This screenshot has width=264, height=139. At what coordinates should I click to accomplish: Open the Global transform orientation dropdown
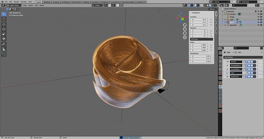(97, 5)
